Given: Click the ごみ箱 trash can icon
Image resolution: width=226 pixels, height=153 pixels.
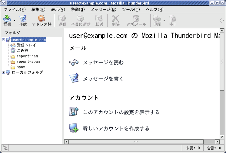Looking at the screenshot, I should [x=13, y=51].
